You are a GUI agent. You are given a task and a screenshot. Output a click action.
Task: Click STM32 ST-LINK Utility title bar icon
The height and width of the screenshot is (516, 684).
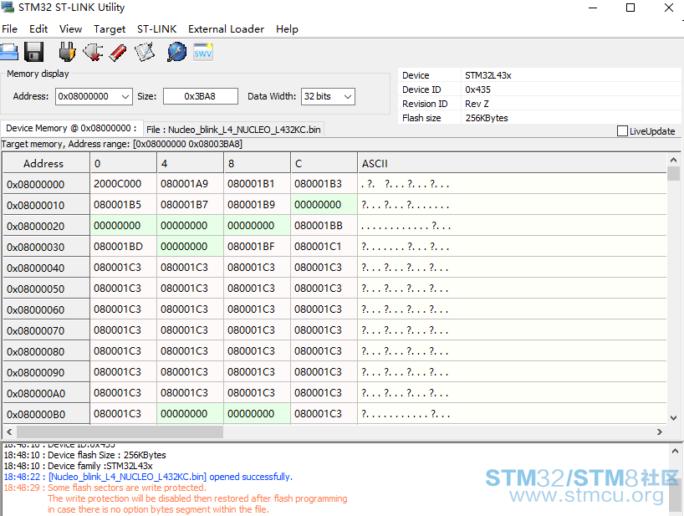pyautogui.click(x=8, y=7)
